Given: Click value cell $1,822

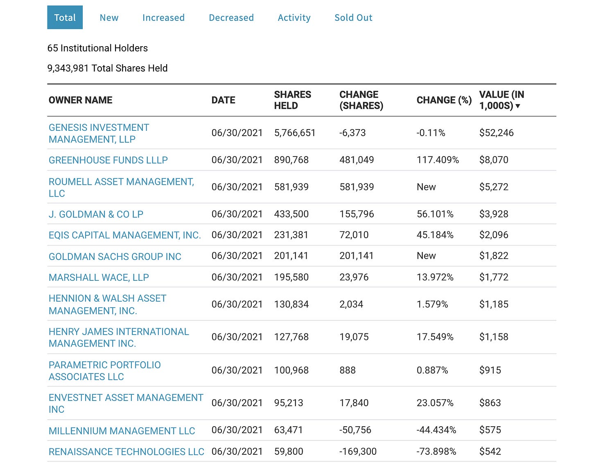Looking at the screenshot, I should 494,256.
